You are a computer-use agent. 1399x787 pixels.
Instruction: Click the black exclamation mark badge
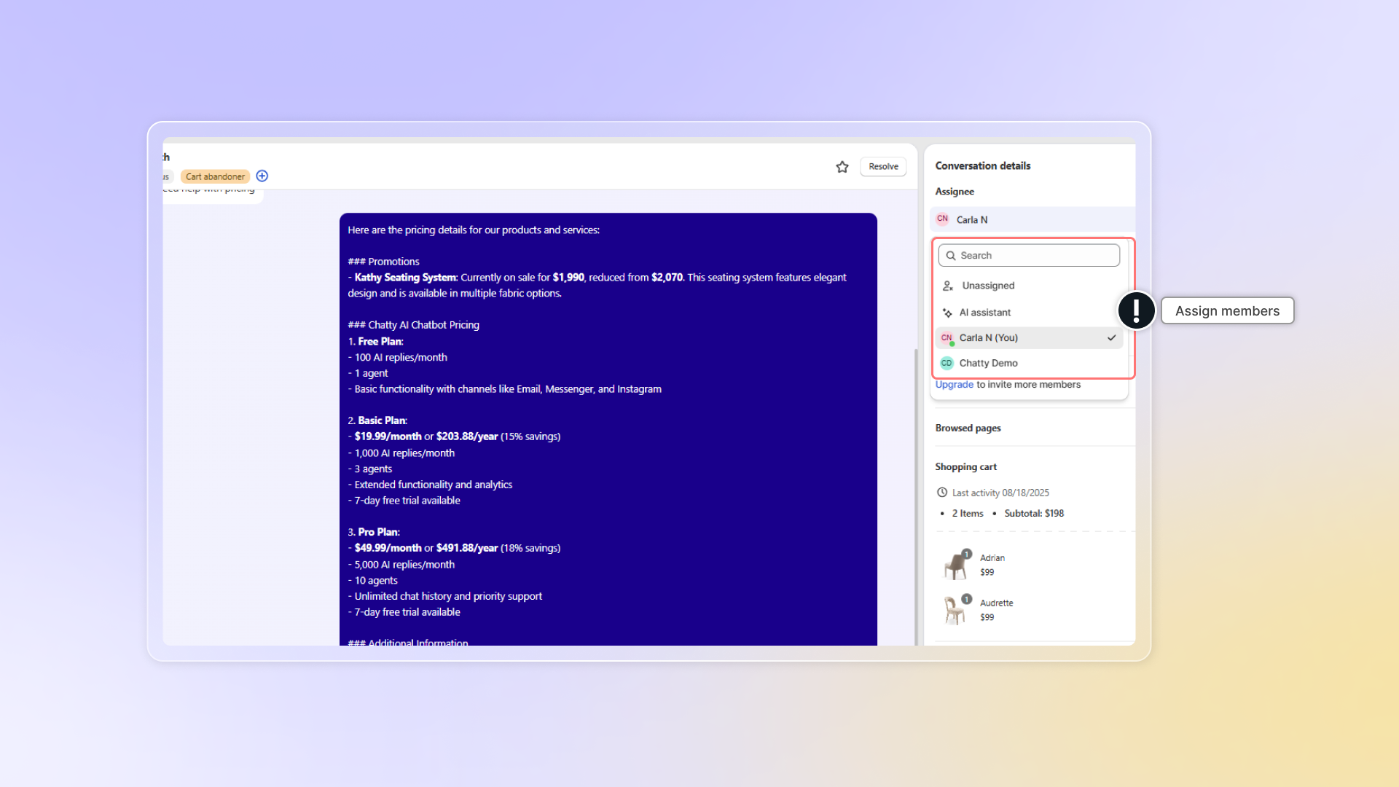[1136, 310]
